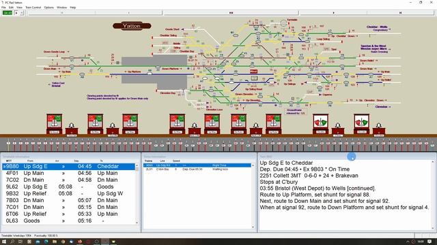Open Task View from the taskbar
The height and width of the screenshot is (245, 437).
(20, 242)
